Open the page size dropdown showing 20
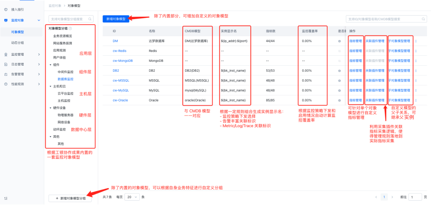 (132, 197)
